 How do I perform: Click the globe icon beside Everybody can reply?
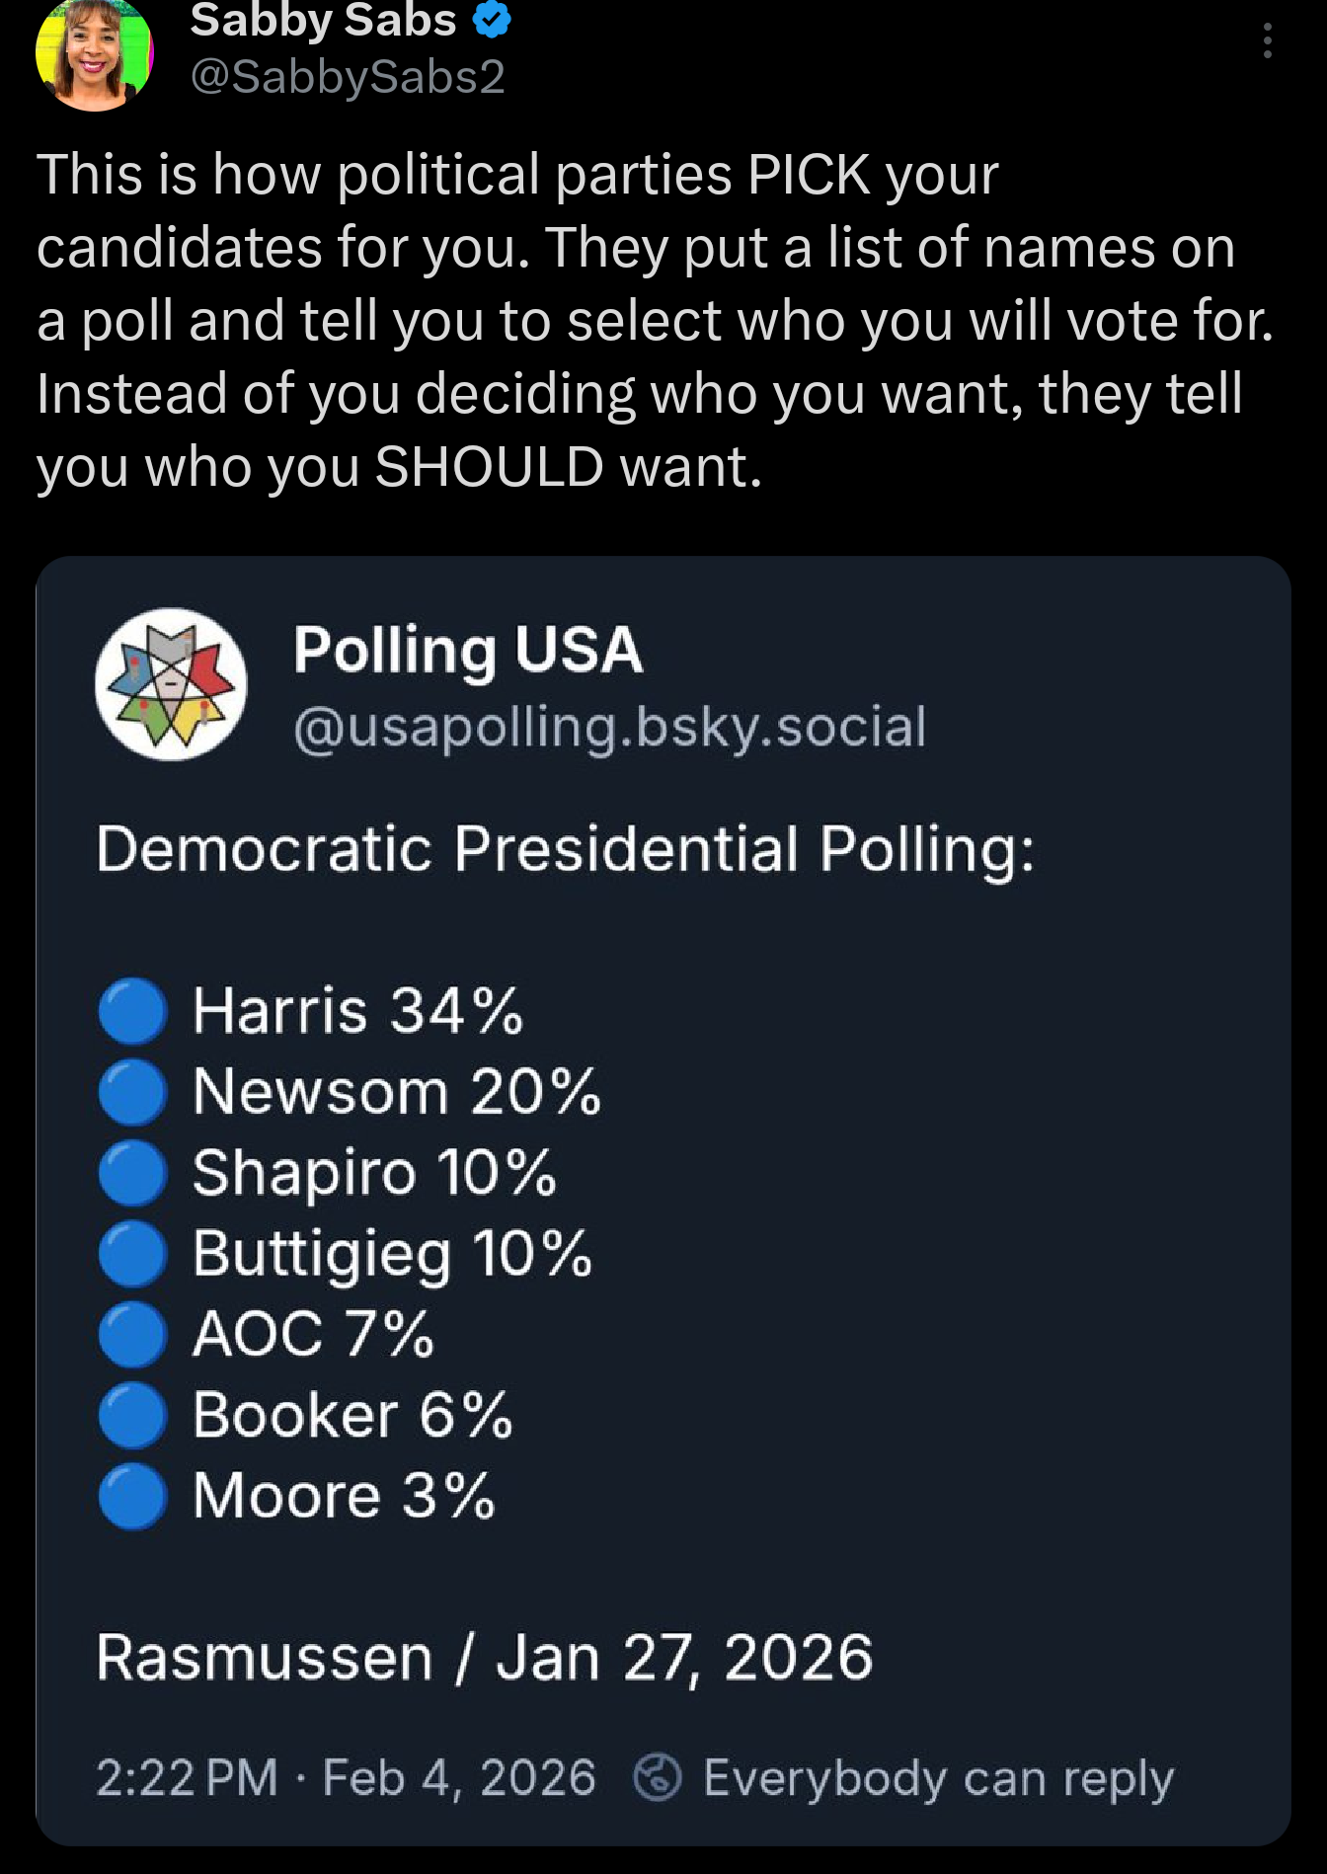click(x=658, y=1778)
